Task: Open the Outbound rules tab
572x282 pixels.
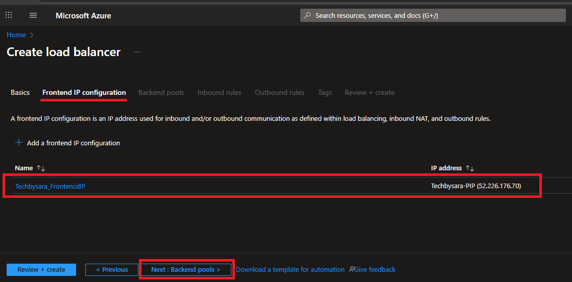Action: 279,92
